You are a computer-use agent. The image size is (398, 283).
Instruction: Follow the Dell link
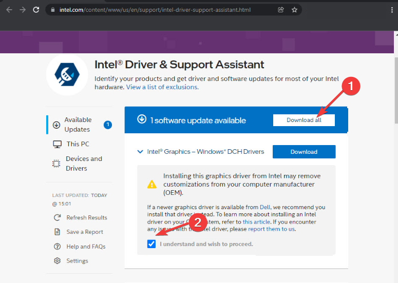(x=265, y=207)
